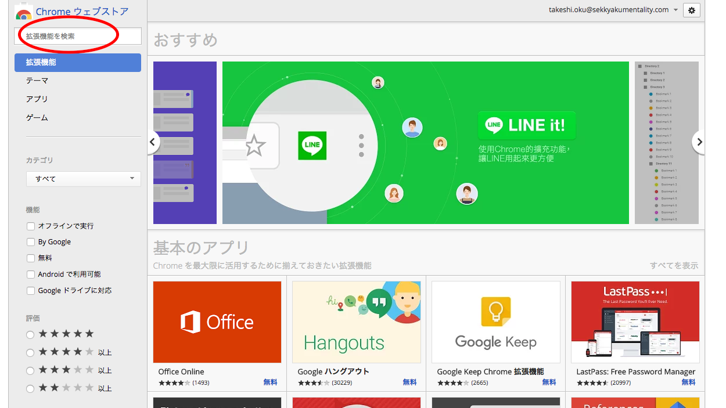Pick the two stars 以上 rating option

(30, 388)
